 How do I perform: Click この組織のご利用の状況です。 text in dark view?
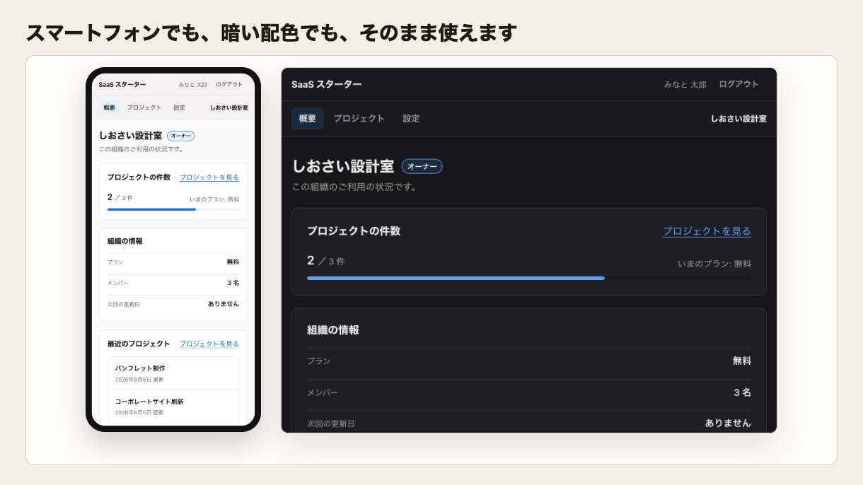coord(355,187)
